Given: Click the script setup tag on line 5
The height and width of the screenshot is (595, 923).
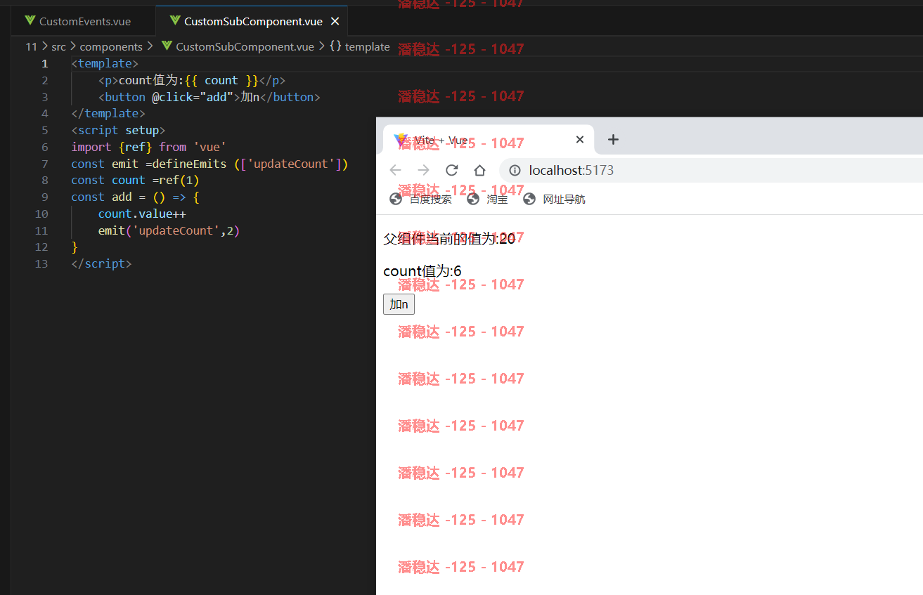Looking at the screenshot, I should tap(118, 130).
